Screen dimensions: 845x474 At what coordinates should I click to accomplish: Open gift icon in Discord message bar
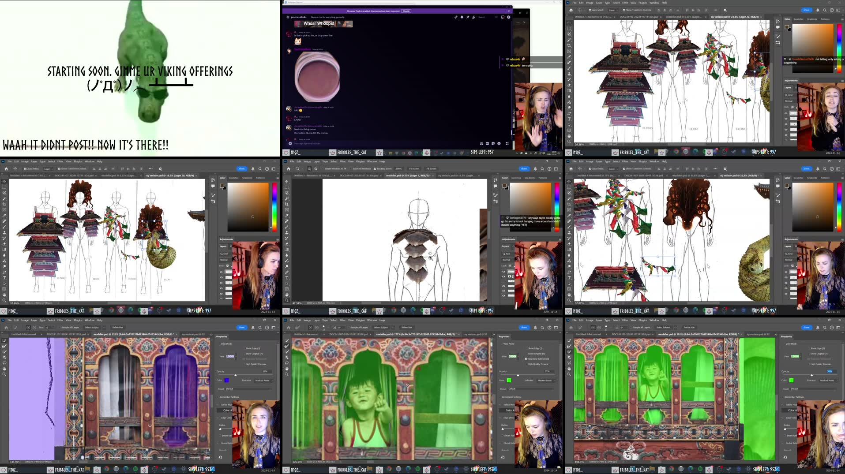click(481, 143)
